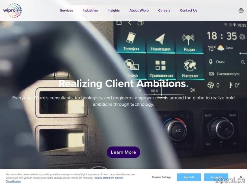Close the cookie banner with X
This screenshot has height=185, width=247.
(240, 177)
